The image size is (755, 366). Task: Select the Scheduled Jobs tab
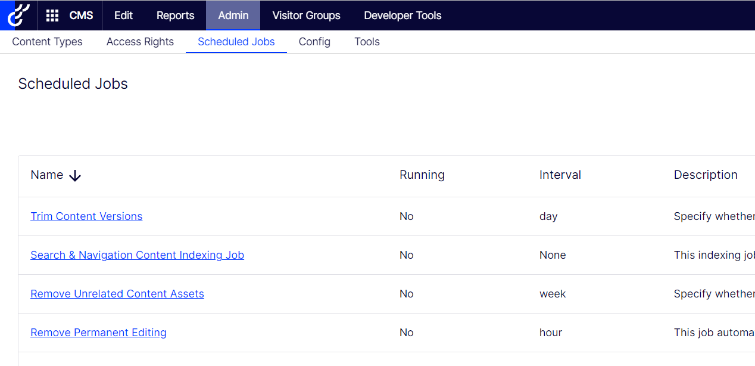[236, 42]
